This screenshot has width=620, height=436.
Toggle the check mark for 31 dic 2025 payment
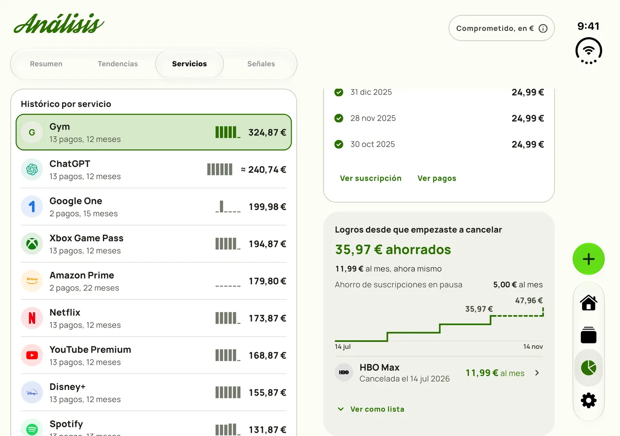click(x=339, y=92)
